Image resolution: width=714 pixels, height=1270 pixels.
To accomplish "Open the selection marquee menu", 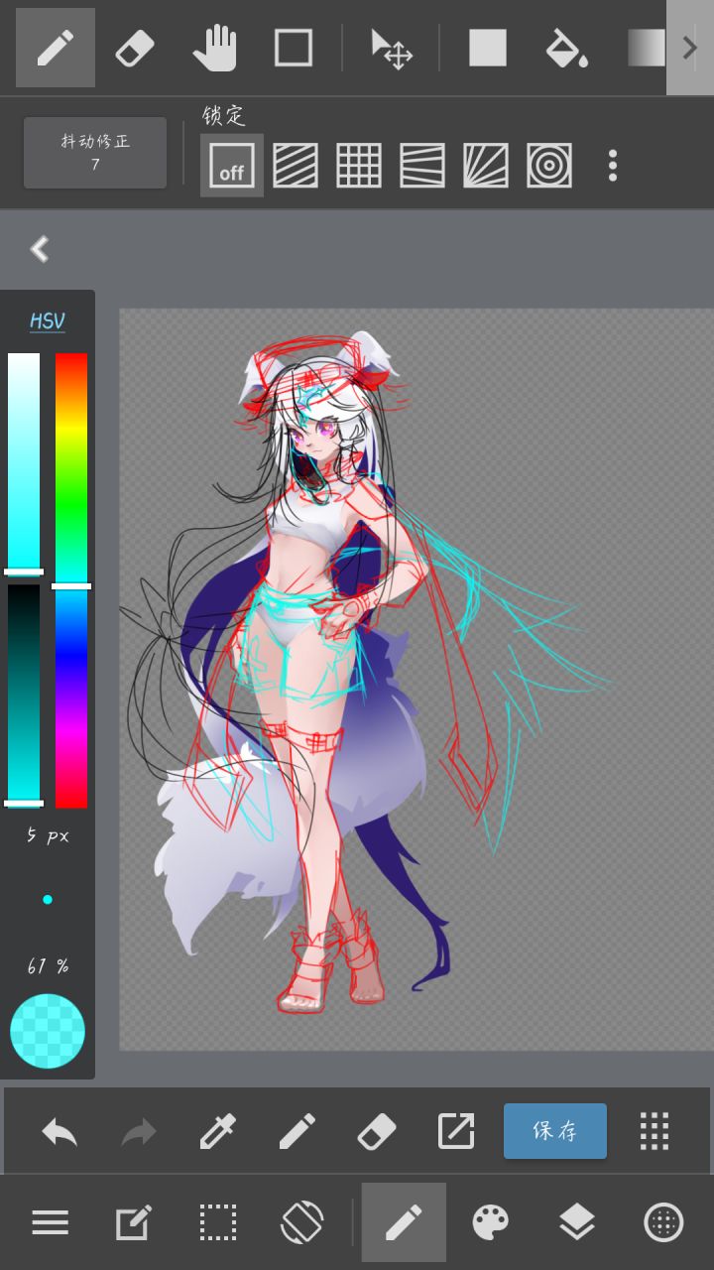I will [217, 1222].
